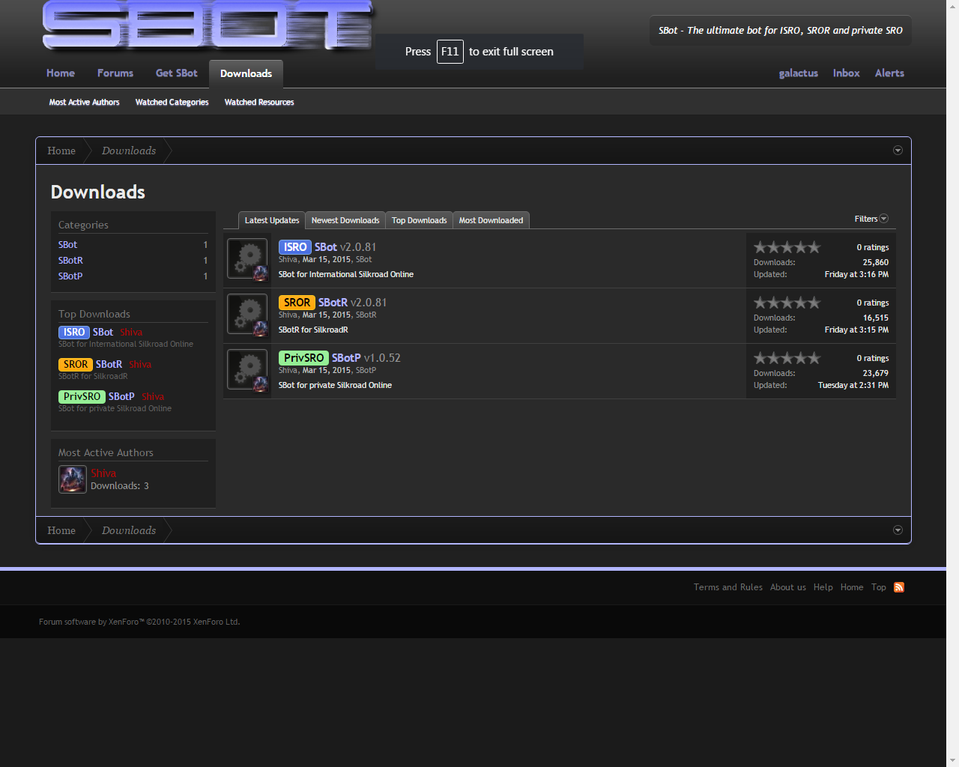Click Home in the footer links

pyautogui.click(x=852, y=587)
